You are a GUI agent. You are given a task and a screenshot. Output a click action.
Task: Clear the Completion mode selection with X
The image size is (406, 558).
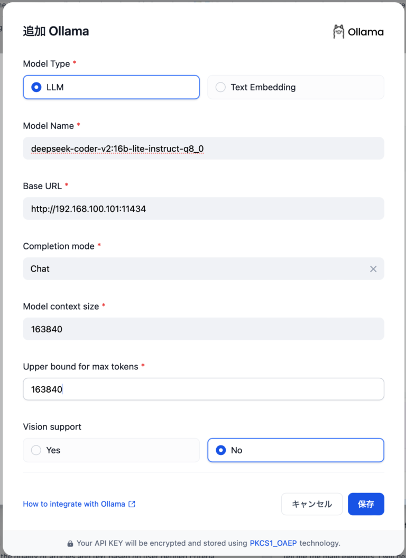tap(373, 269)
